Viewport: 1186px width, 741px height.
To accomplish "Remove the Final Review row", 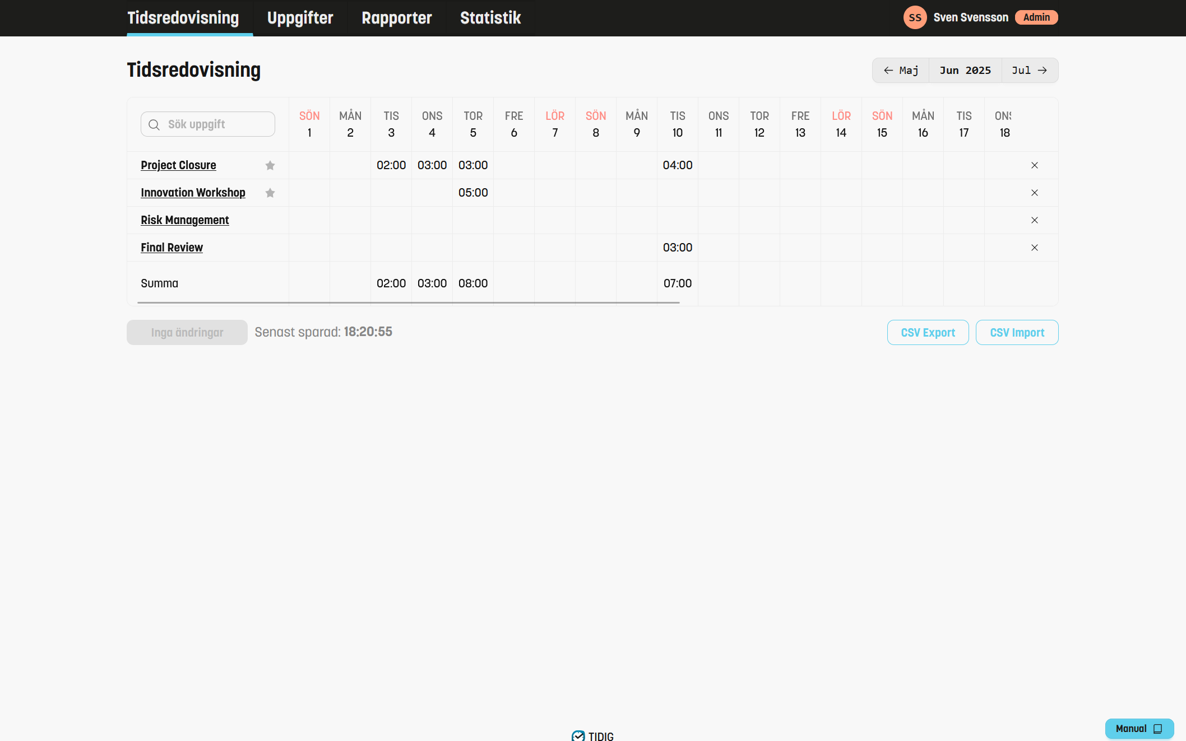I will pyautogui.click(x=1035, y=248).
